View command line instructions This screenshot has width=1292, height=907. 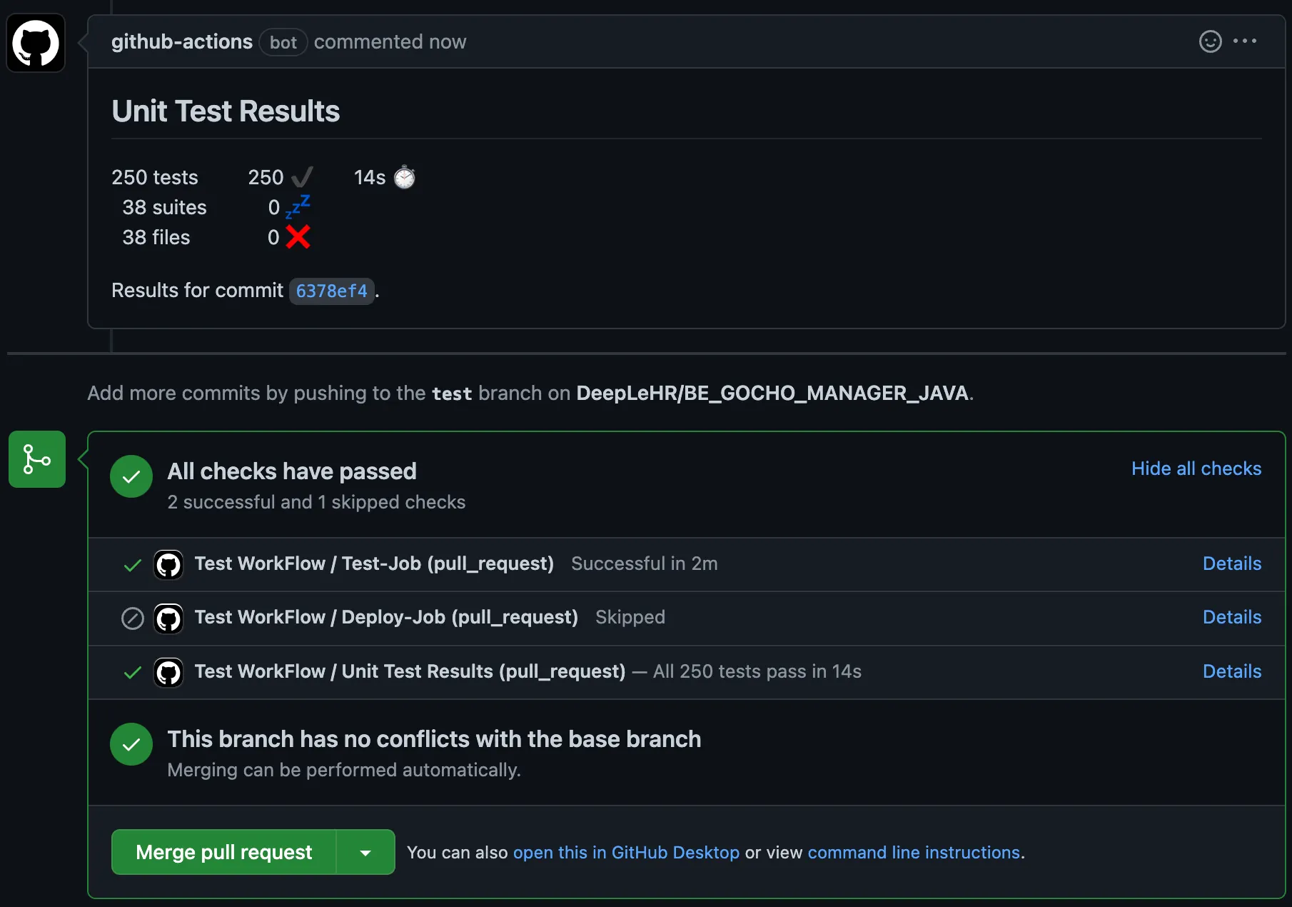click(x=914, y=853)
